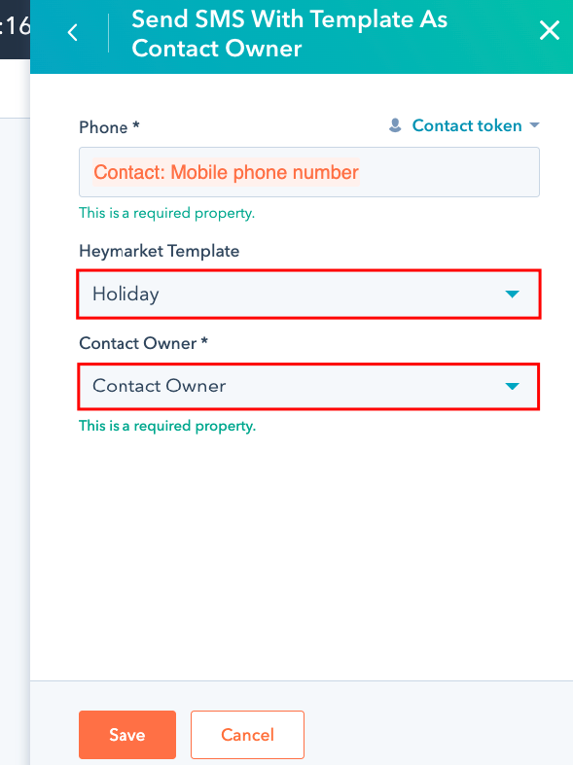Click the Contact Owner field label

click(x=144, y=343)
